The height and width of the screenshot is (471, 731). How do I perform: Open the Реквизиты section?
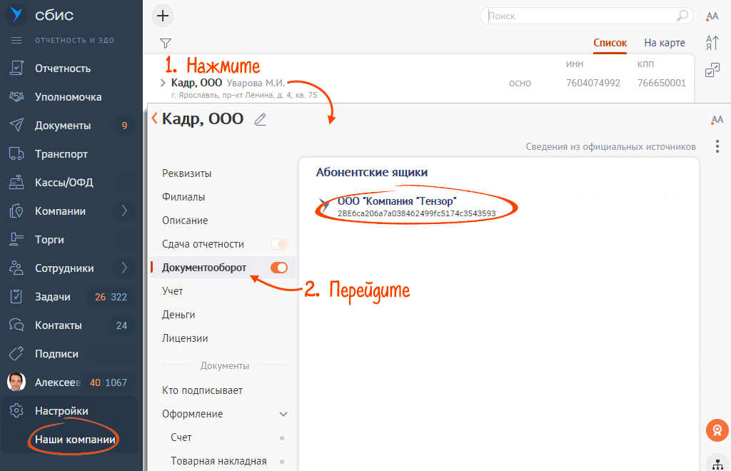tap(186, 173)
